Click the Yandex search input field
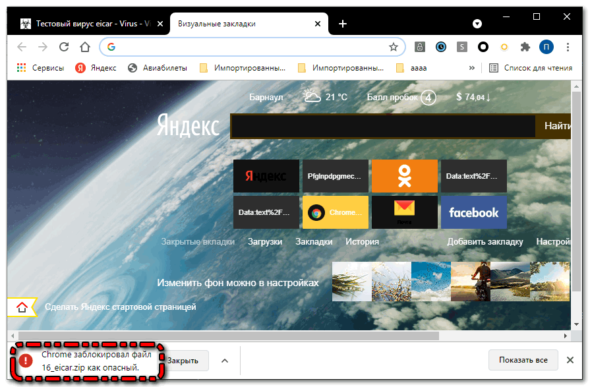Screen dimensions: 590x387 (383, 127)
